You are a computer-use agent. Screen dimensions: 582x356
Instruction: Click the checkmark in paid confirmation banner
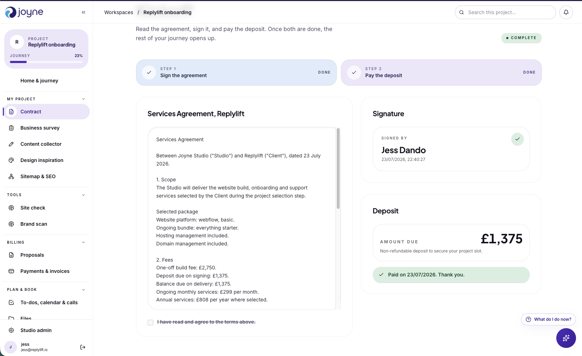pos(381,275)
